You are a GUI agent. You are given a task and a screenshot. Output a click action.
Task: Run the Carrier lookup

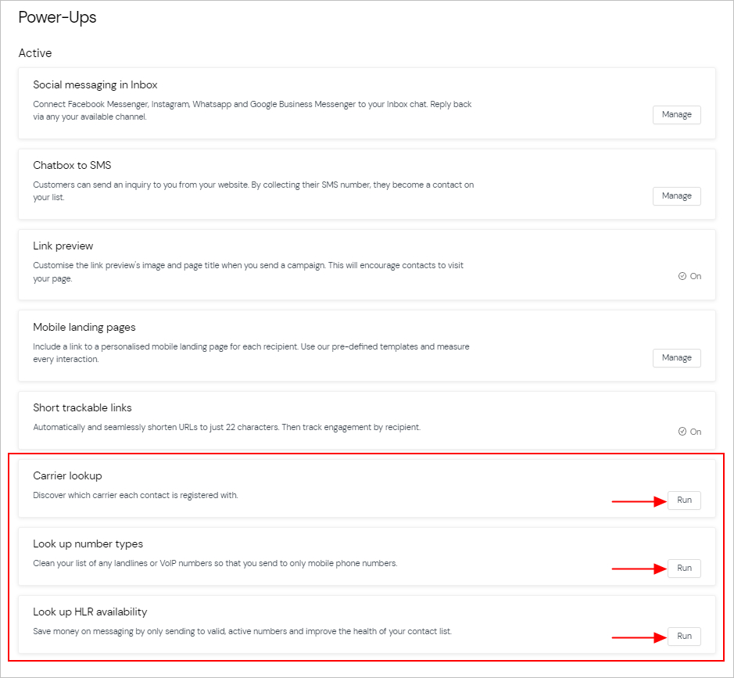[x=684, y=500]
